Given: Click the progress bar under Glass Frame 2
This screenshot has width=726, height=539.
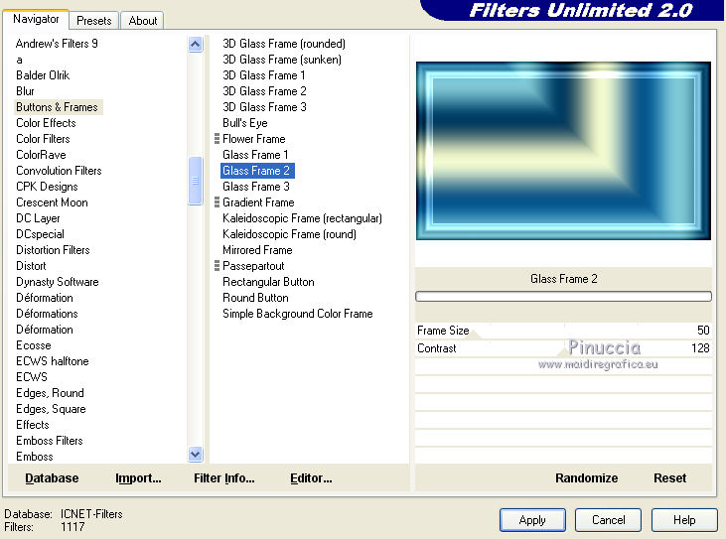Looking at the screenshot, I should click(563, 296).
